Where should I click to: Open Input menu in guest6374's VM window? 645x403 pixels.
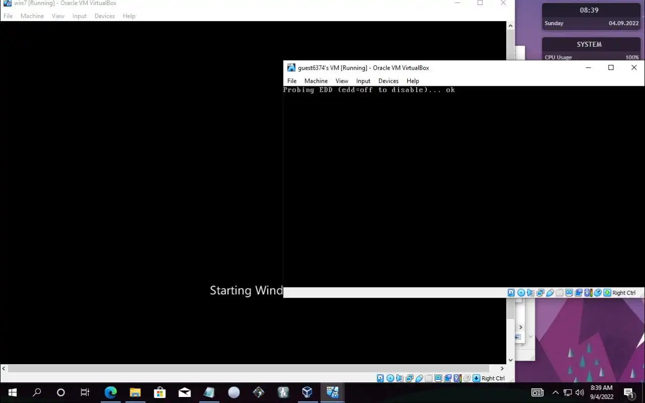tap(363, 81)
